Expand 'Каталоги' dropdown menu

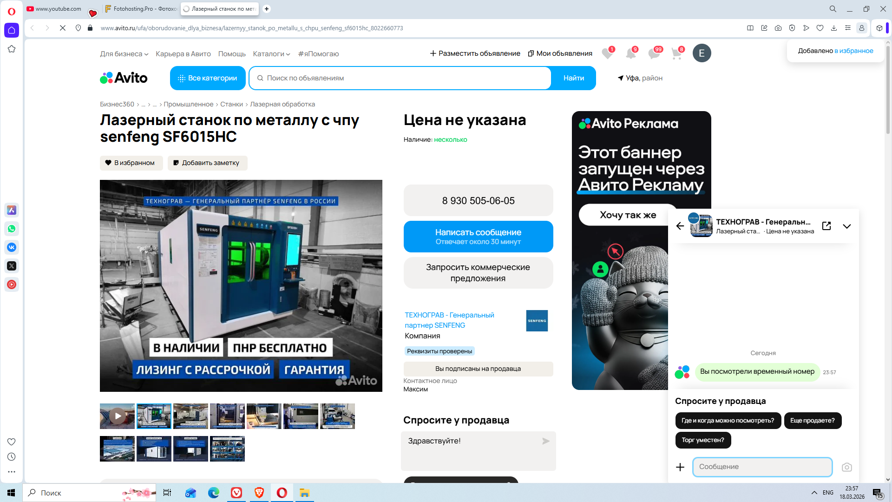(271, 54)
